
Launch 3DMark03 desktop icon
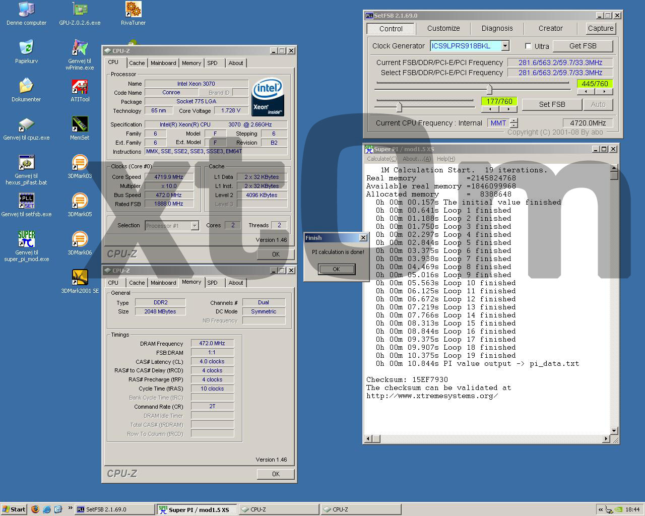coord(80,162)
